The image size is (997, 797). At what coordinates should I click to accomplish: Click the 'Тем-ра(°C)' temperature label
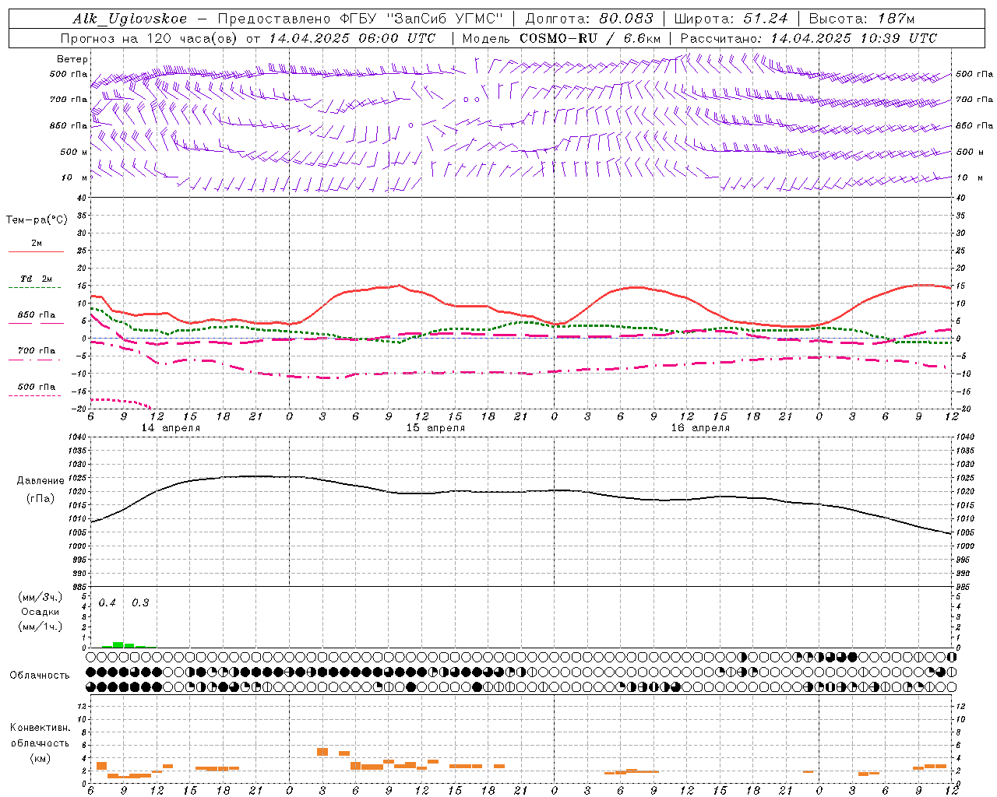pos(37,219)
